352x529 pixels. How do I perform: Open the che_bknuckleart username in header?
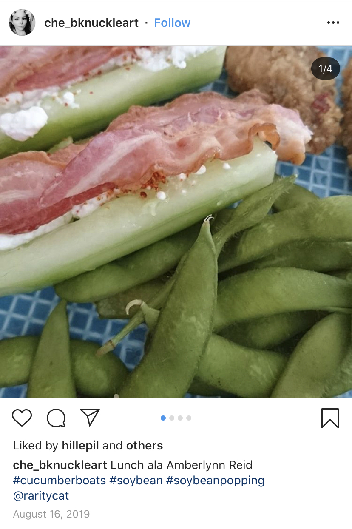point(91,23)
